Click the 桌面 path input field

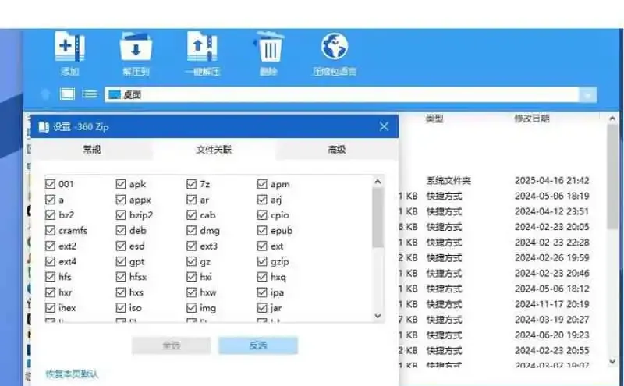(x=342, y=94)
